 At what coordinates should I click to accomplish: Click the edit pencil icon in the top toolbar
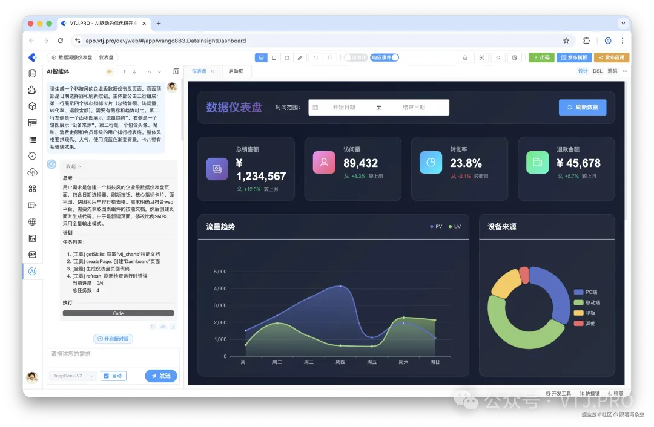[x=300, y=57]
